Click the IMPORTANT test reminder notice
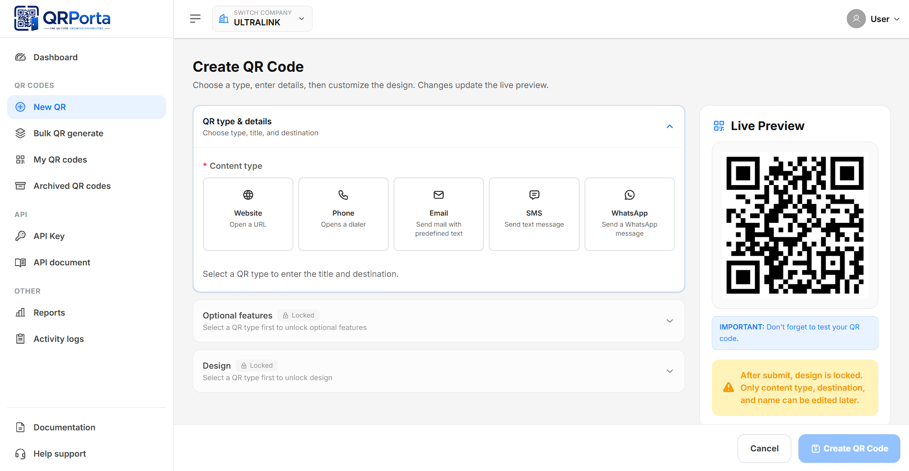 795,333
